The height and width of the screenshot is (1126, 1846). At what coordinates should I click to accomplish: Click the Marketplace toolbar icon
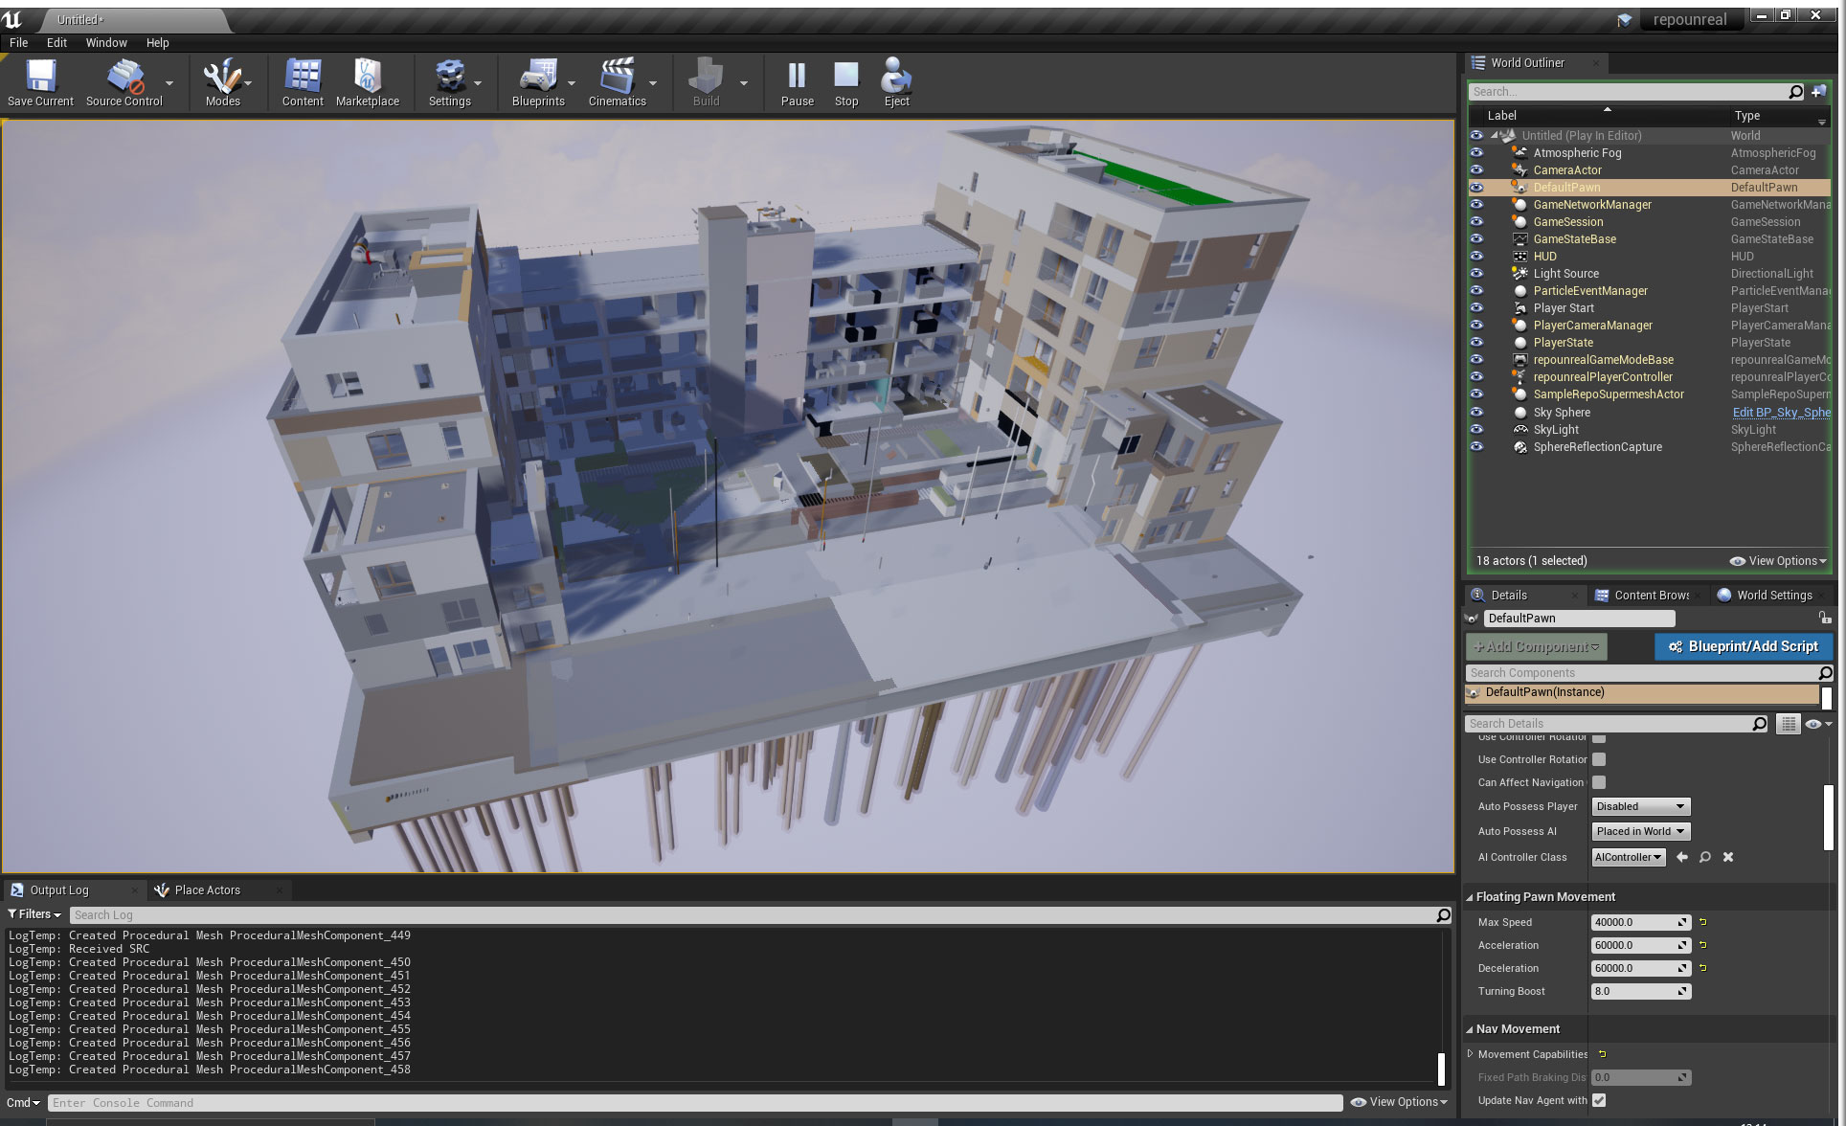(x=367, y=81)
